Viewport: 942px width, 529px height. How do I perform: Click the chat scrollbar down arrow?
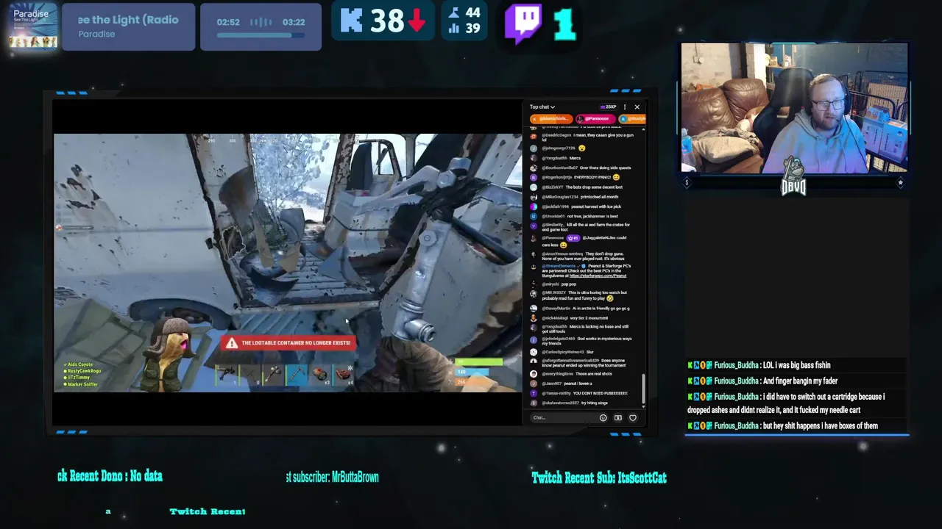(x=643, y=406)
